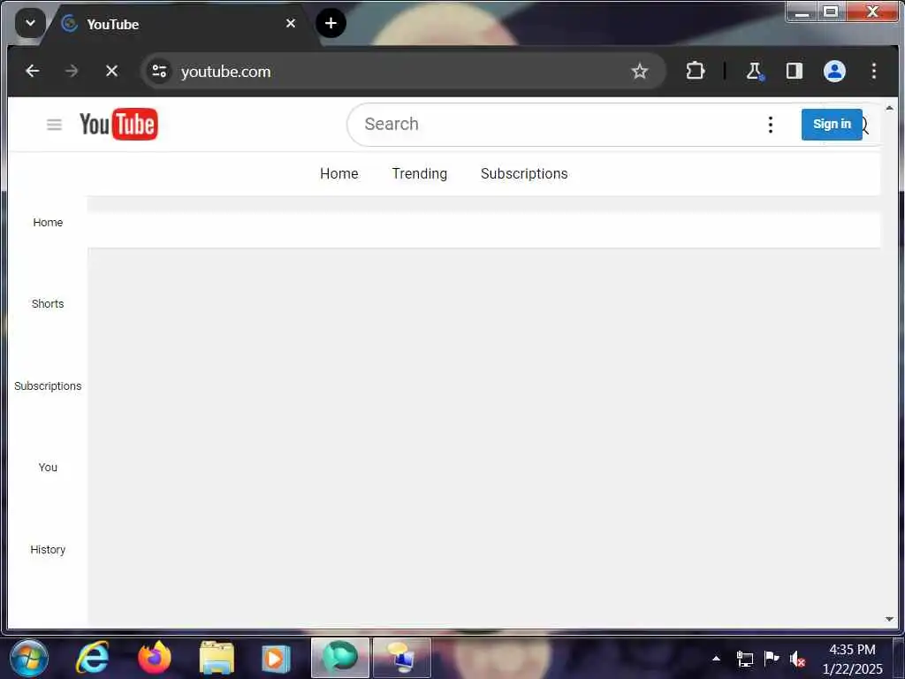Go to Home in the left sidebar
The image size is (905, 679).
[x=48, y=222]
